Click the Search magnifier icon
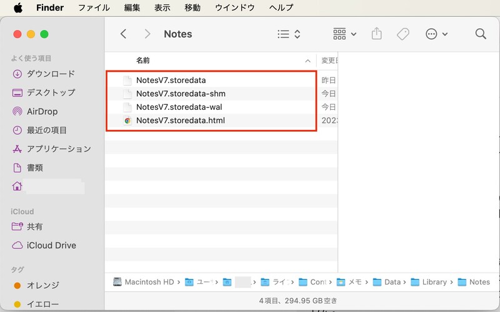The height and width of the screenshot is (312, 500). coord(481,34)
